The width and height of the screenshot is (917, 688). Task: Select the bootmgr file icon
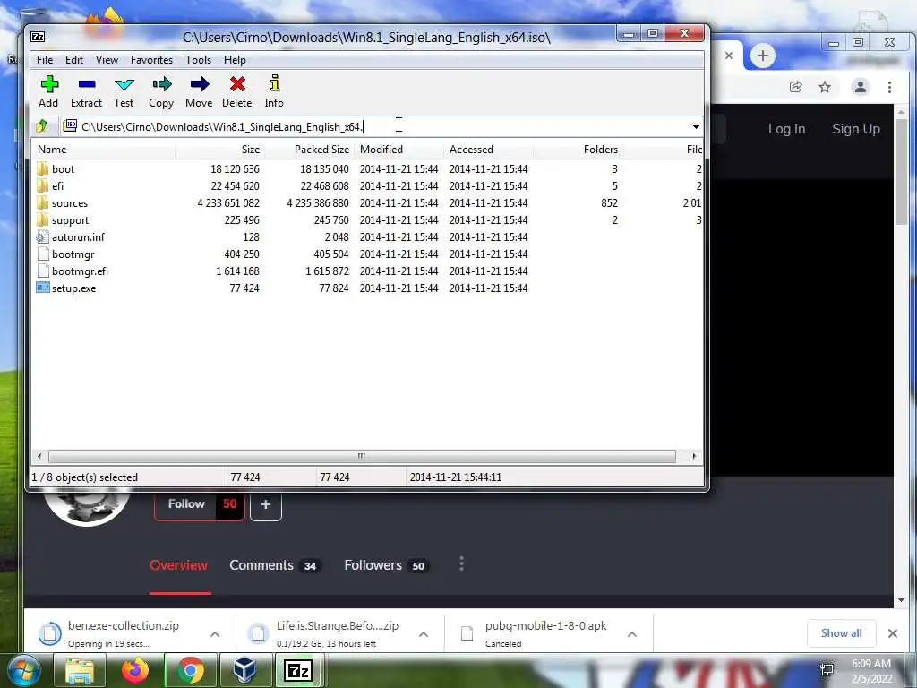43,254
